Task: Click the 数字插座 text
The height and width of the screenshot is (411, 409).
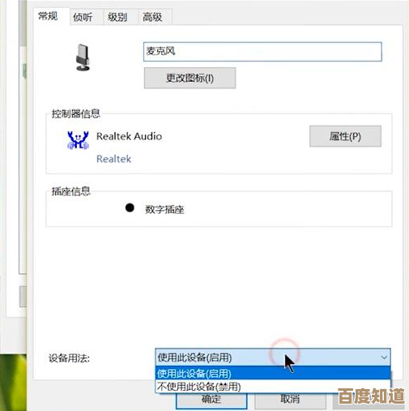Action: click(x=164, y=209)
